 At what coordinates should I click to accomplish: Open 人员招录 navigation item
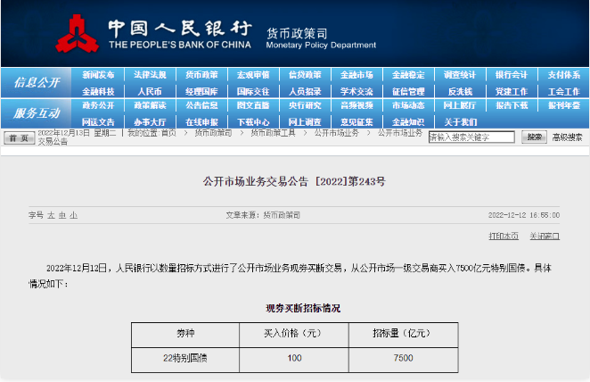[305, 92]
